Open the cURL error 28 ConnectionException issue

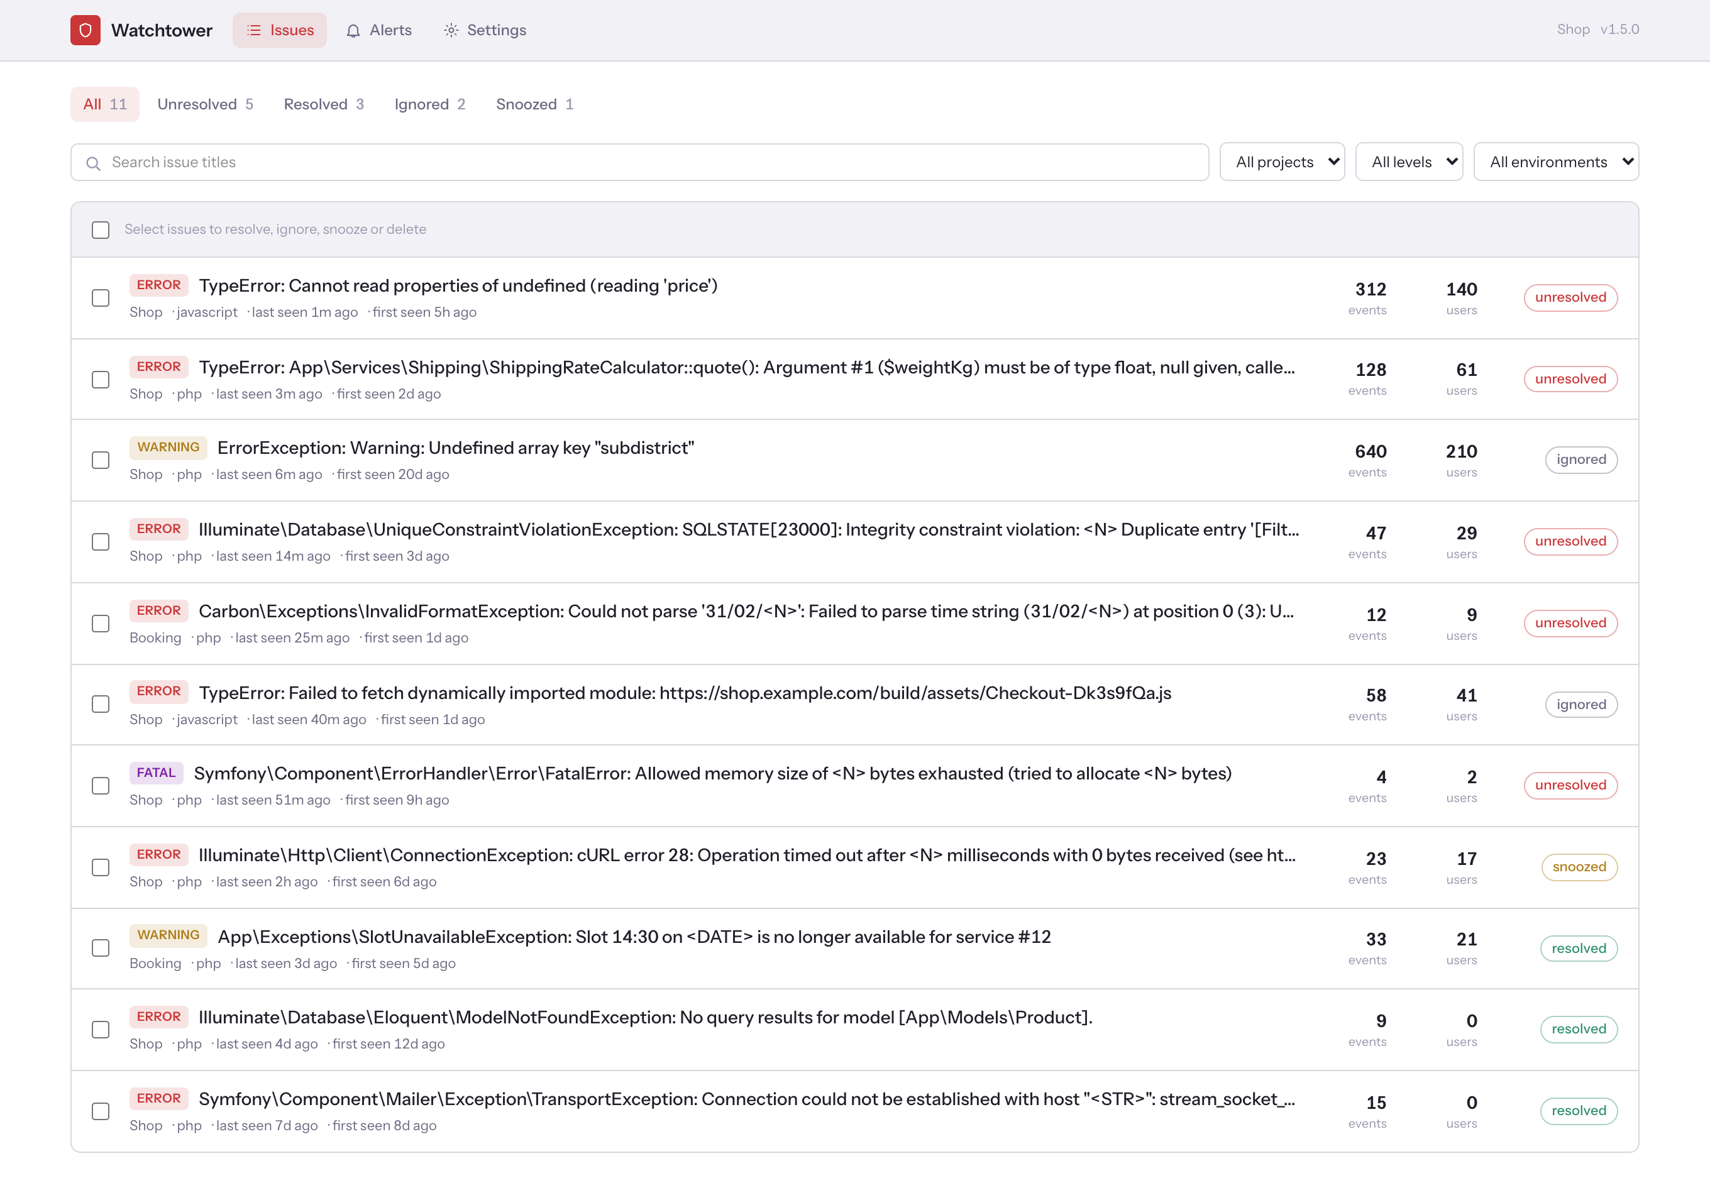(747, 856)
